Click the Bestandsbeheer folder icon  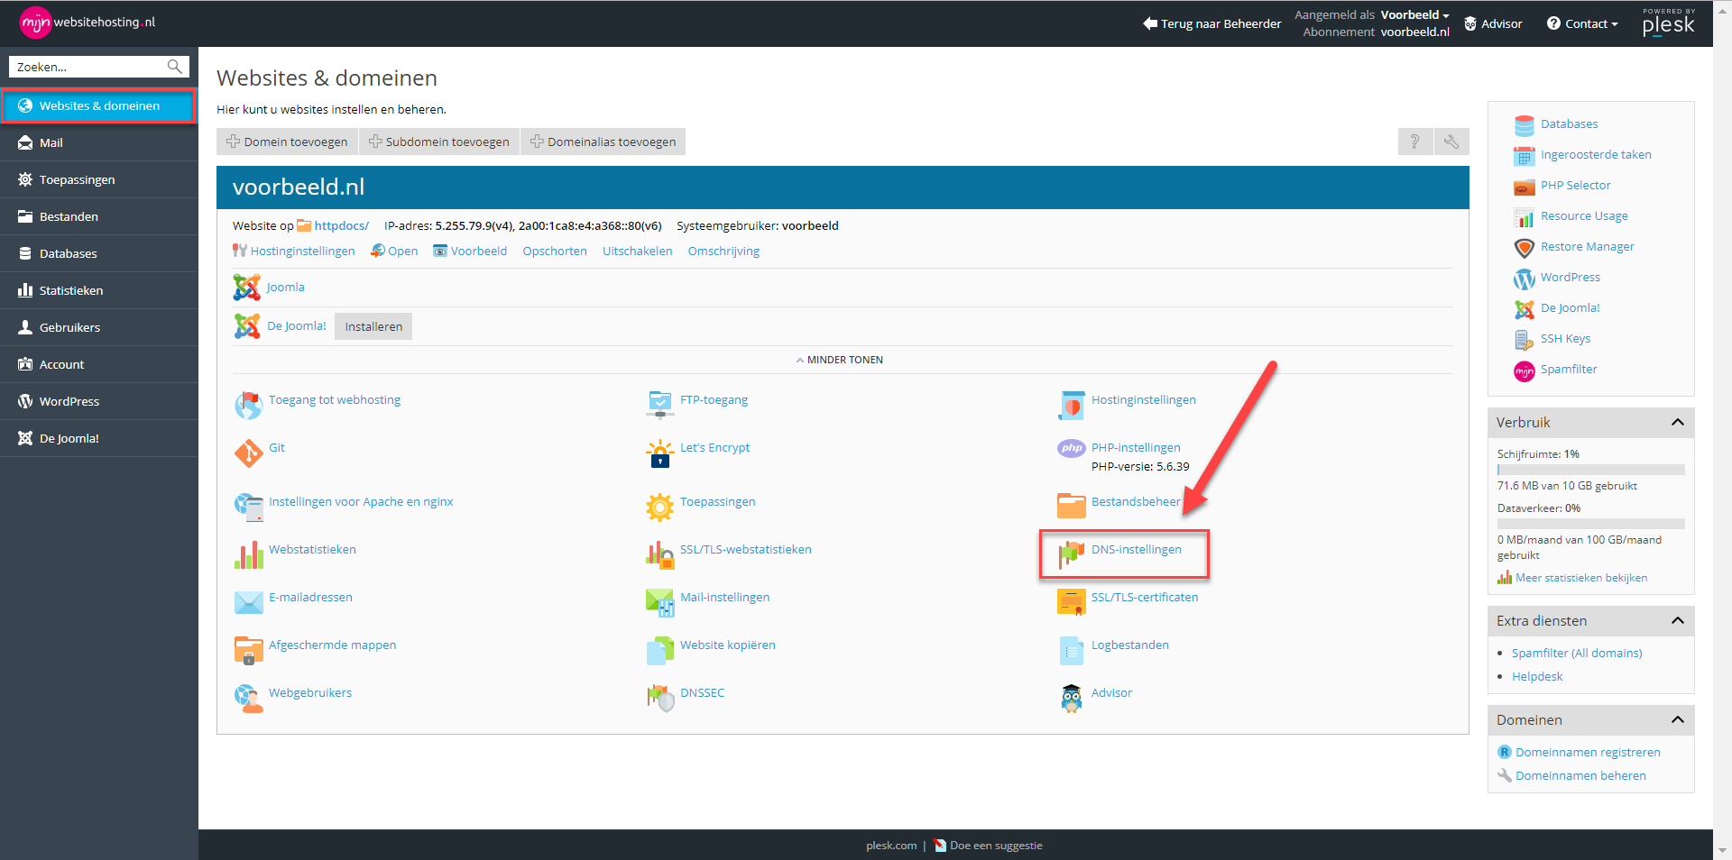pos(1071,508)
